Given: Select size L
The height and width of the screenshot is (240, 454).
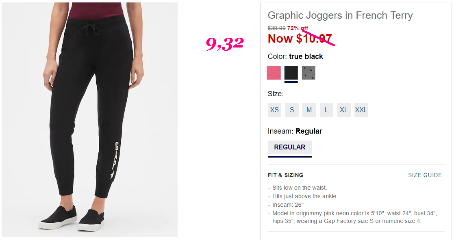Looking at the screenshot, I should [326, 110].
